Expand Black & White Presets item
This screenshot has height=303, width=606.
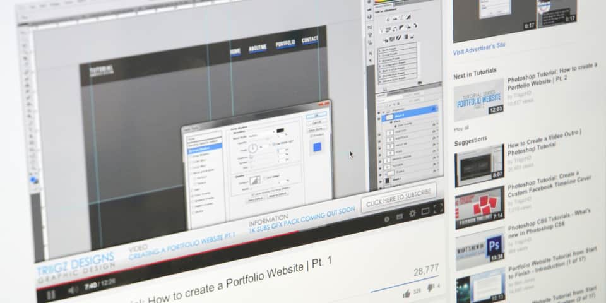click(396, 68)
